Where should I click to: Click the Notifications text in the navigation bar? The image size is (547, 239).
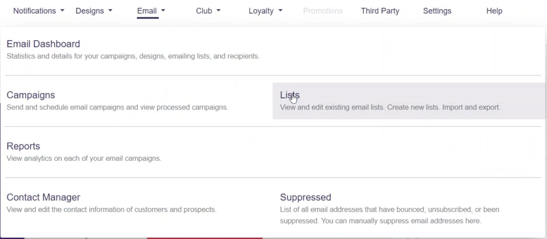tap(34, 11)
